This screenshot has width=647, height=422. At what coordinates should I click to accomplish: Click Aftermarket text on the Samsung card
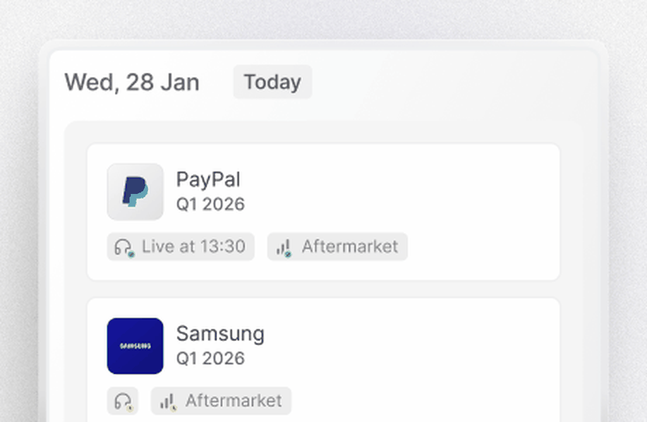(x=233, y=401)
